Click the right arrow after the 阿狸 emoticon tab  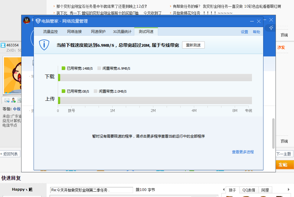click(289, 189)
